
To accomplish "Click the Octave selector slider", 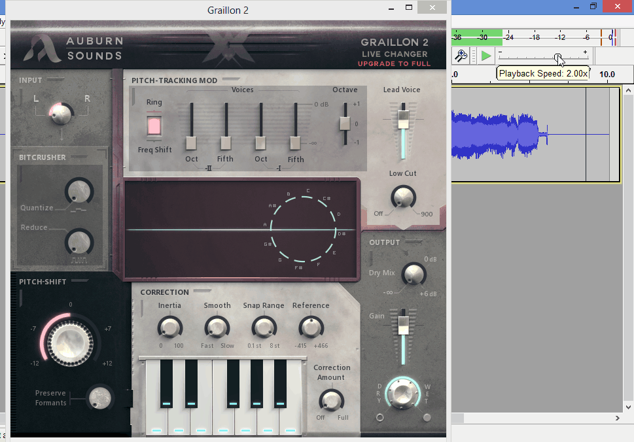I will point(345,123).
